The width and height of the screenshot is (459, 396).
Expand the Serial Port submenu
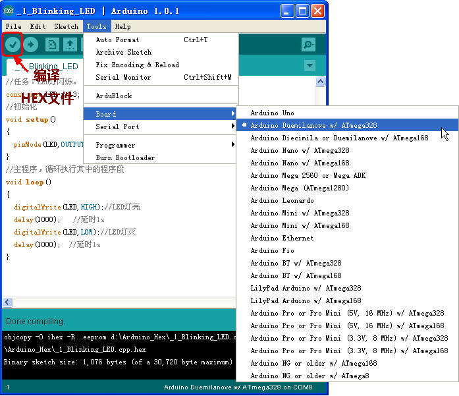coord(159,127)
